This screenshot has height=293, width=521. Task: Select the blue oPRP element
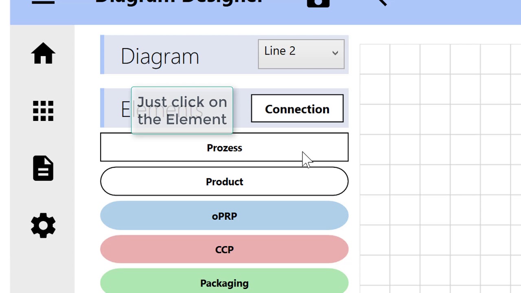click(224, 216)
